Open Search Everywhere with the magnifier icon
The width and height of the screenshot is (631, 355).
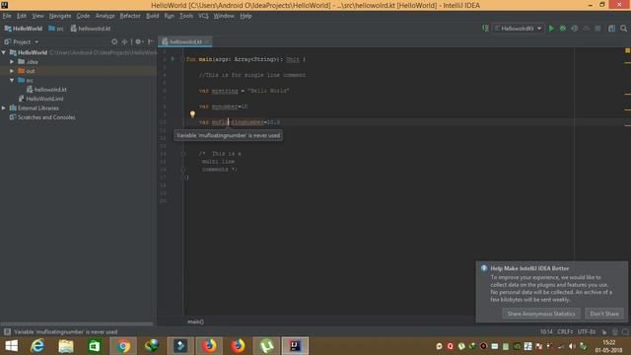[623, 29]
